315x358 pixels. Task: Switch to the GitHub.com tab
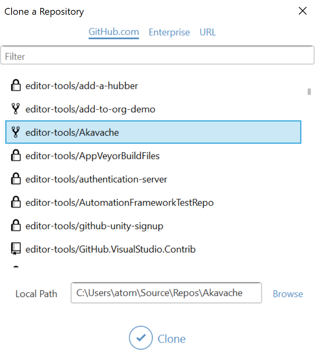pyautogui.click(x=114, y=32)
